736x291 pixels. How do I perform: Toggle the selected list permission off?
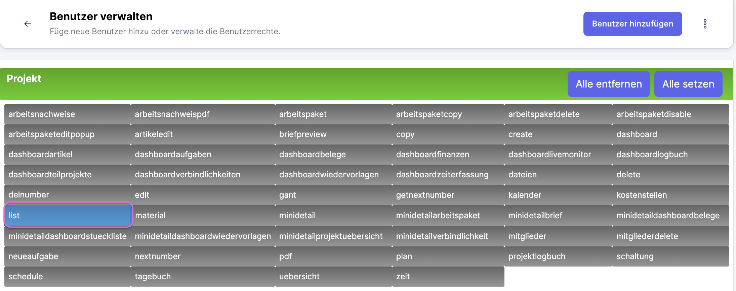pyautogui.click(x=68, y=215)
